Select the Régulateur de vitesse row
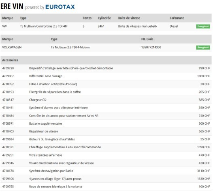The width and height of the screenshot is (213, 195). coord(106,131)
